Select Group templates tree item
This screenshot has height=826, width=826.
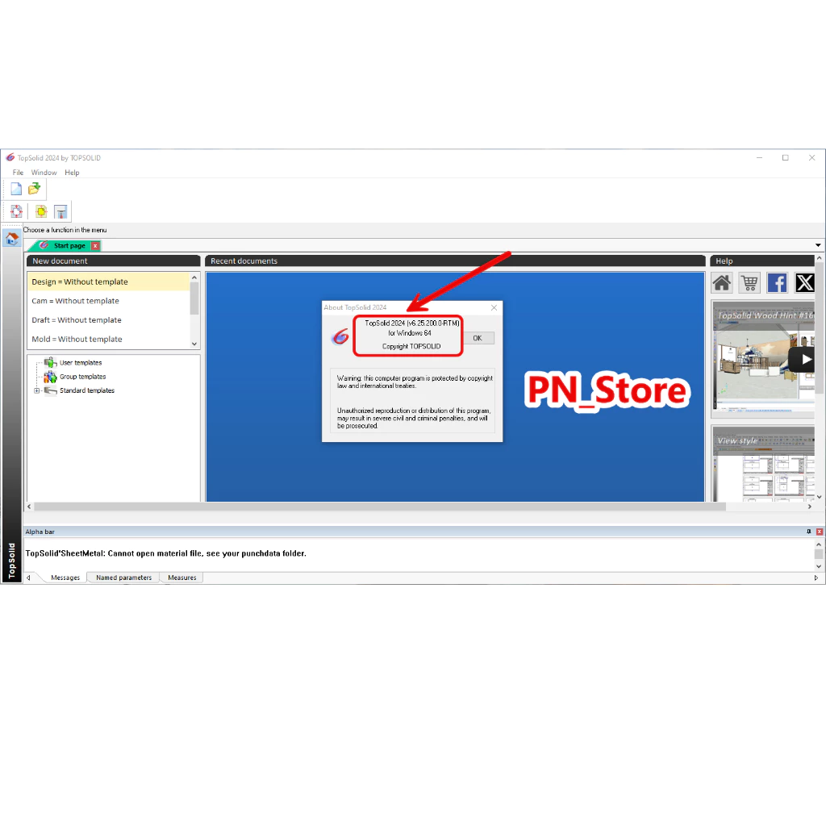[x=83, y=377]
